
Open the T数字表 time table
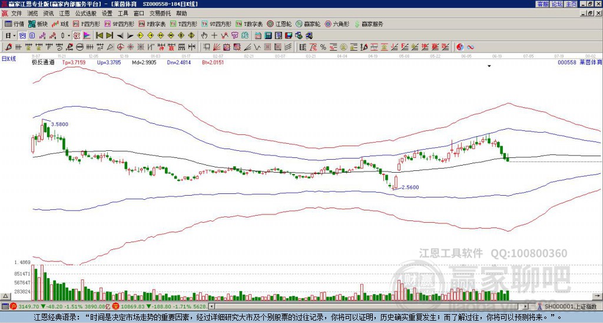click(249, 24)
